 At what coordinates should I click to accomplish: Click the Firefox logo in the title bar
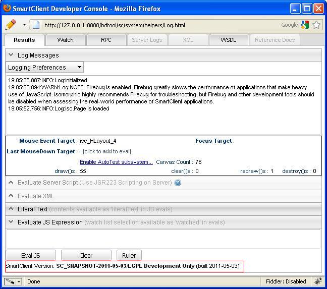pyautogui.click(x=7, y=9)
